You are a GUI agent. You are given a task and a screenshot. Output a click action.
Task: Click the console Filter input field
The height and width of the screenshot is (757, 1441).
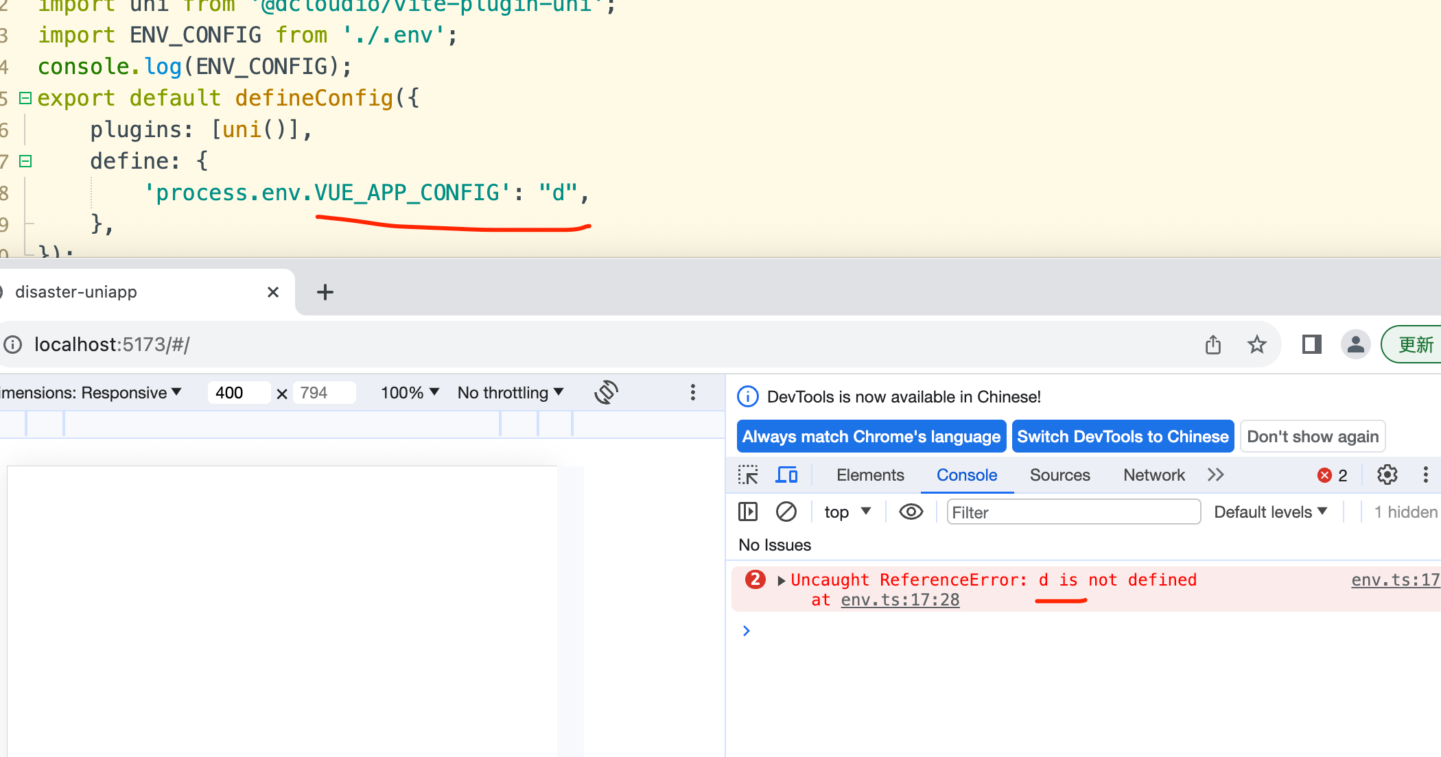tap(1073, 512)
